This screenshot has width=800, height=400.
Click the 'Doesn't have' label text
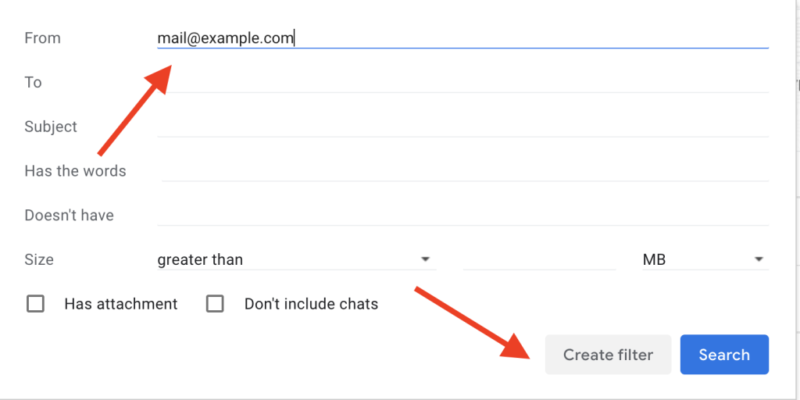click(x=69, y=215)
